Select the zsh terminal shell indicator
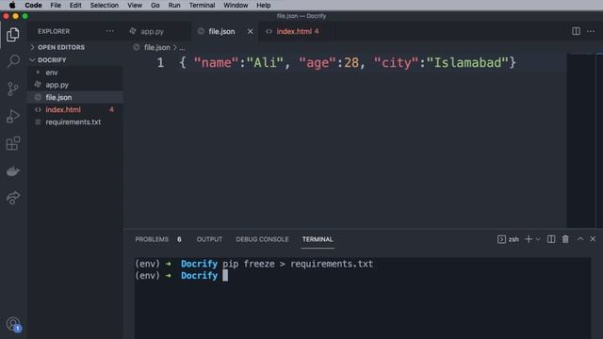 click(x=508, y=239)
